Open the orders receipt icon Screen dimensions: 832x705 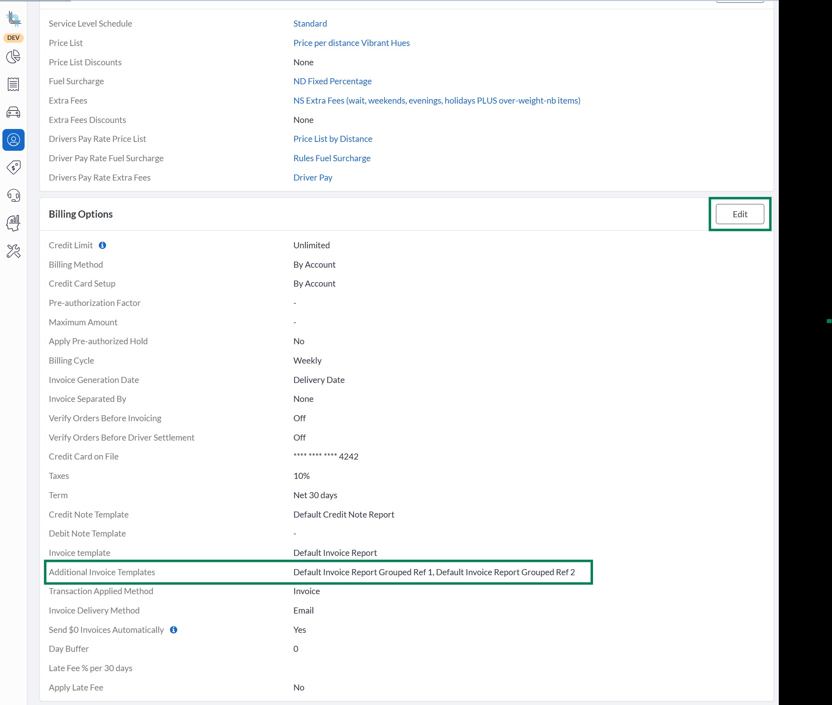pos(13,84)
